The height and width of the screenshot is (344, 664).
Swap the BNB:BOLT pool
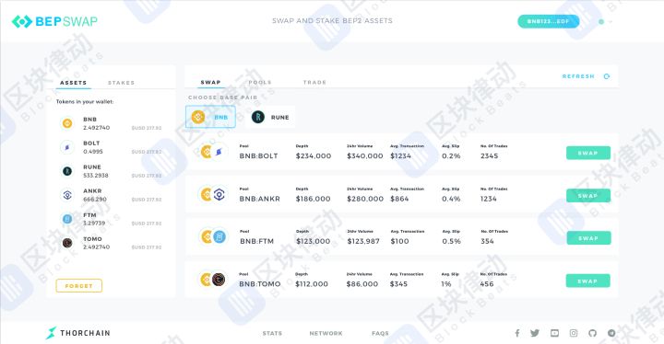588,153
